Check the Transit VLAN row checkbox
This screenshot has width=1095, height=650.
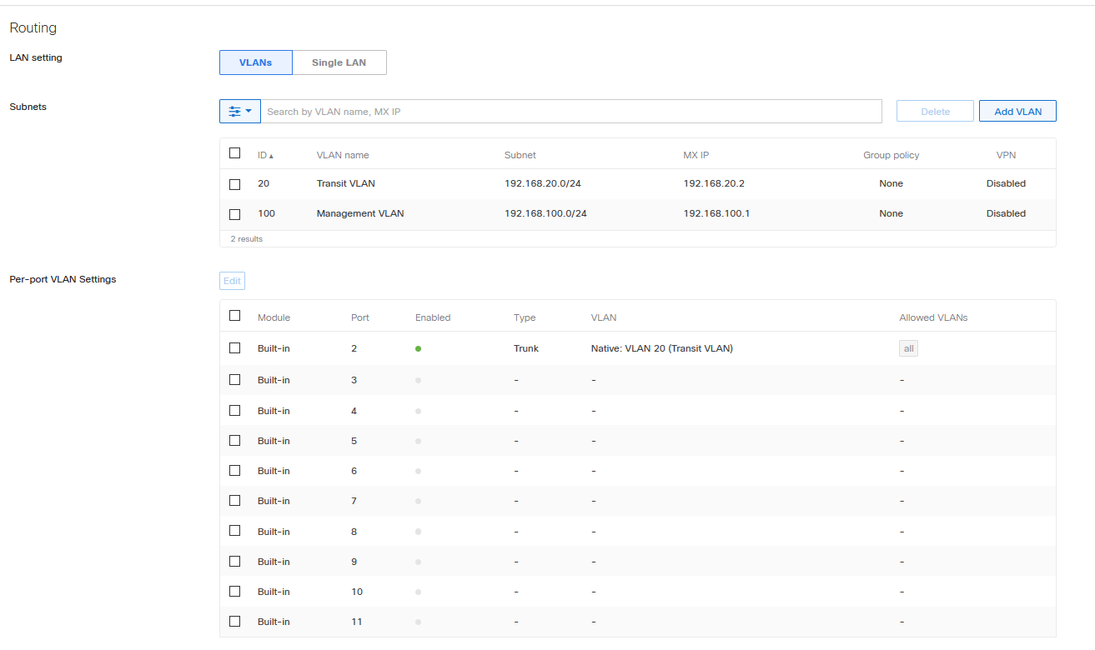234,184
